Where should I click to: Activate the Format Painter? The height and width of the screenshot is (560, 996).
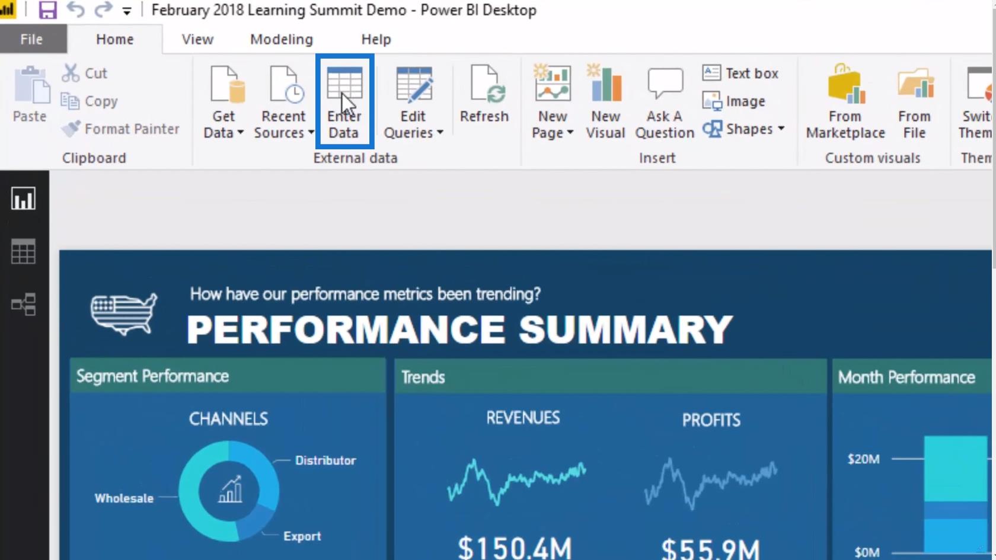(x=120, y=129)
